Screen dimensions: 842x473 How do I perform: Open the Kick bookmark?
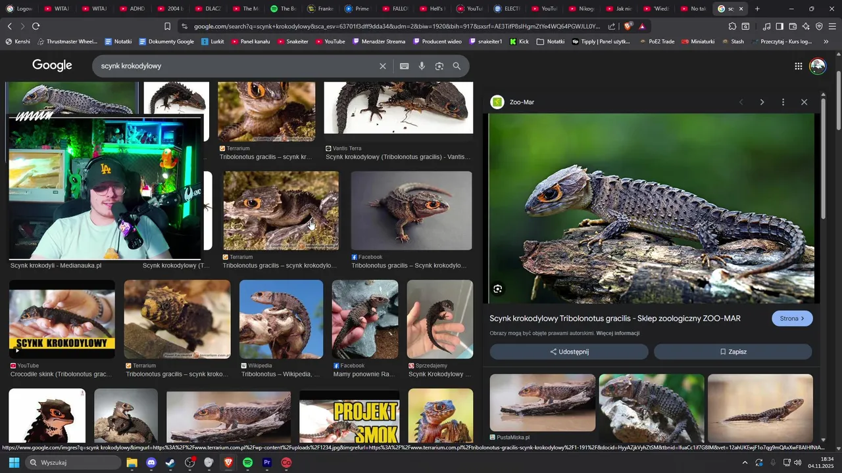pos(519,41)
